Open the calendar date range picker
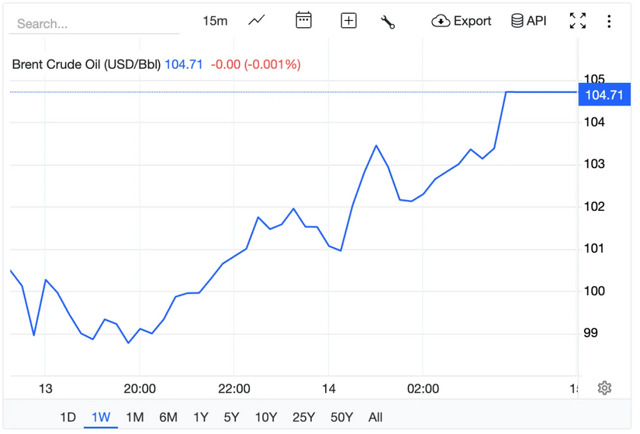Screen dimensions: 640x434 (303, 21)
